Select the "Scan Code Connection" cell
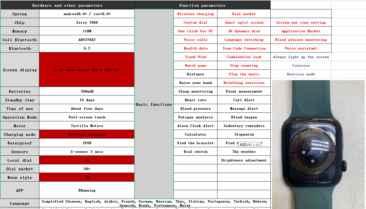The image size is (366, 209). point(244,48)
